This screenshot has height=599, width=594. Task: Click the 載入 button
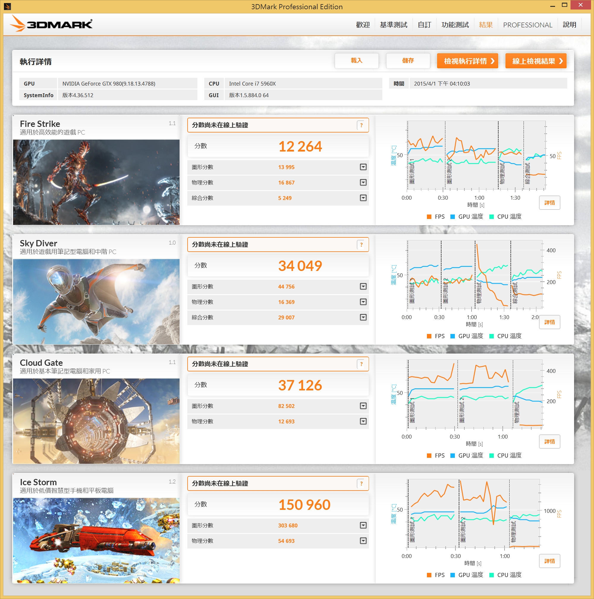pos(356,61)
